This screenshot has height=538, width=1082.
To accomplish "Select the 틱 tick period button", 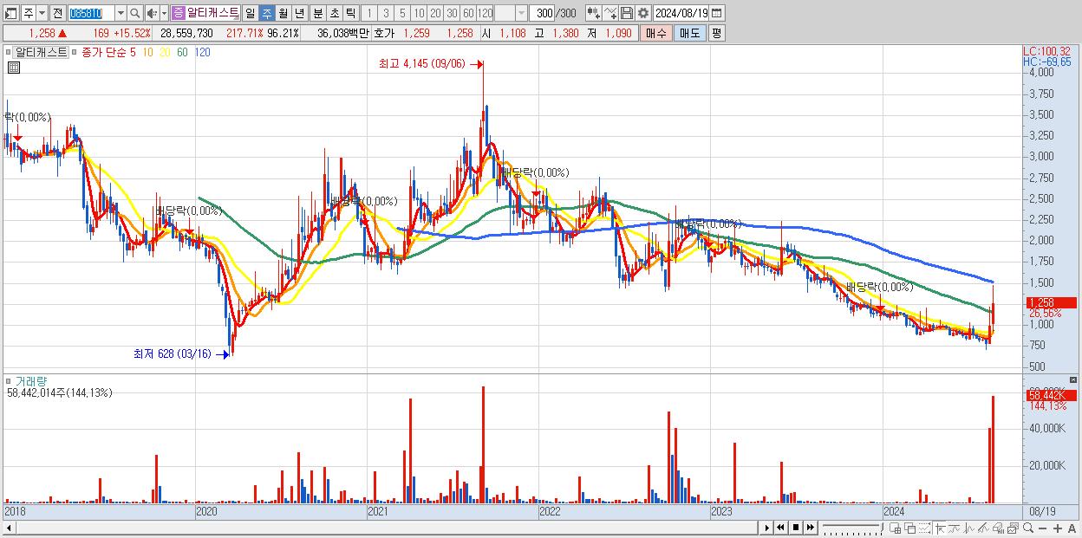I will coord(350,13).
